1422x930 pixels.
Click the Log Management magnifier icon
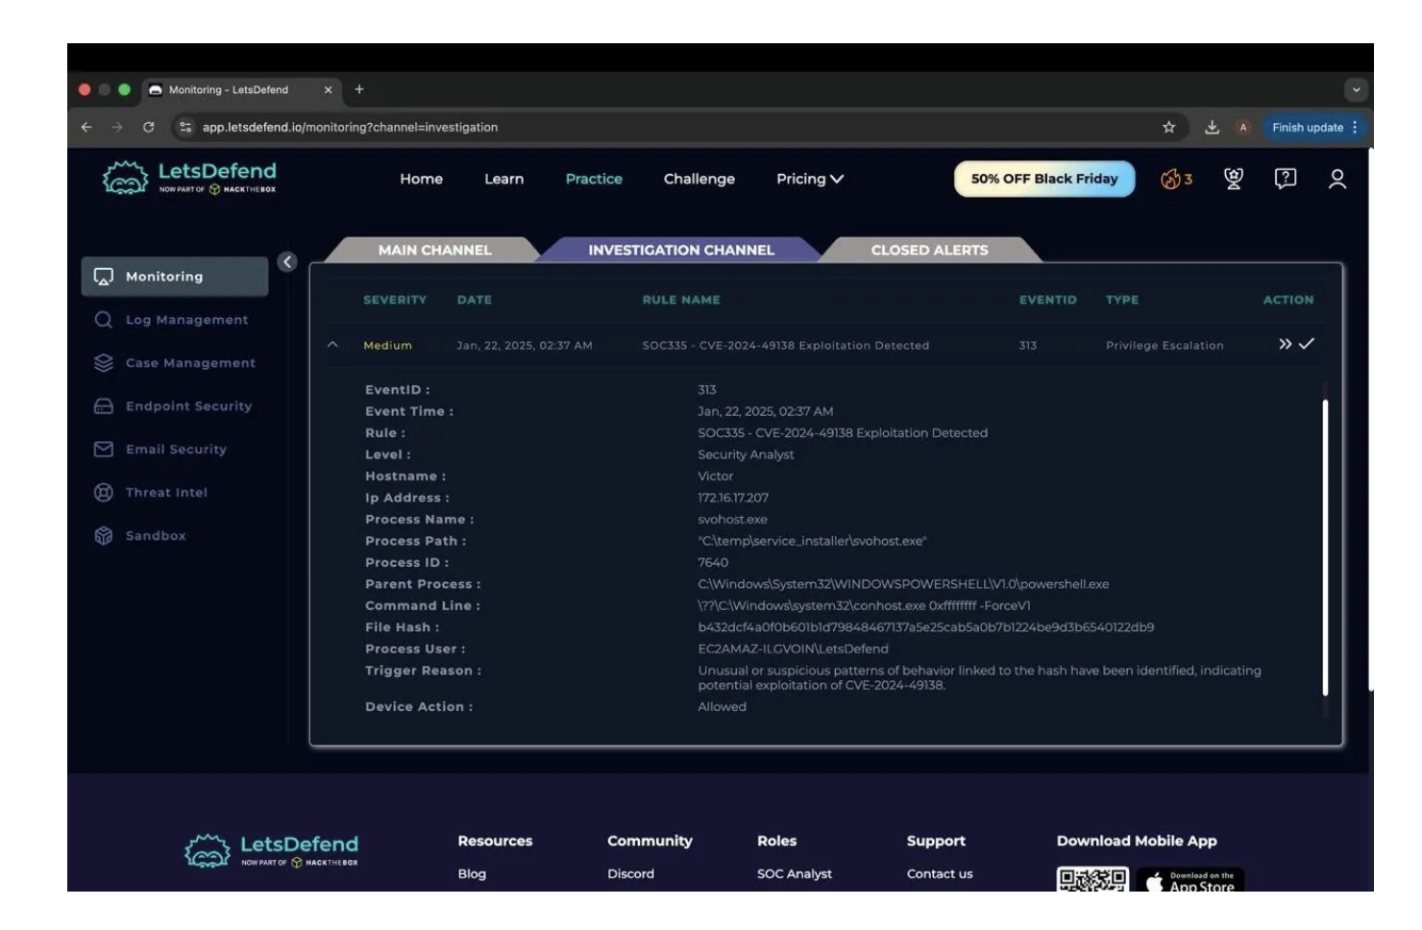104,320
